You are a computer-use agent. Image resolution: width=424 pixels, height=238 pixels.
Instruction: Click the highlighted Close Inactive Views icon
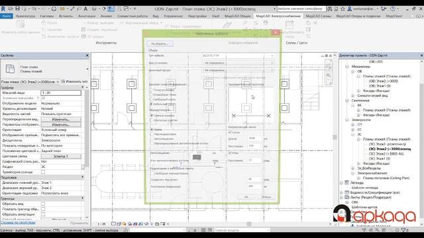coord(111,9)
